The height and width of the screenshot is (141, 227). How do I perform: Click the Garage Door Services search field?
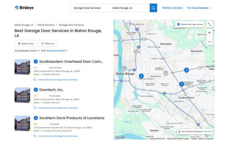tap(89, 8)
